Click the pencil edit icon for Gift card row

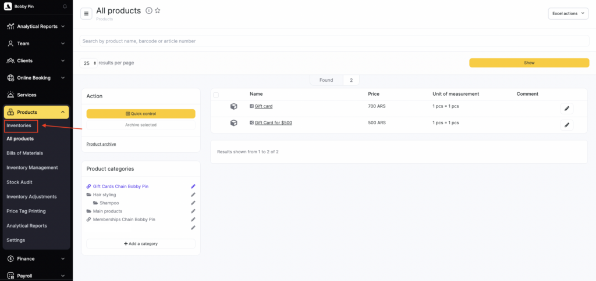(x=566, y=109)
